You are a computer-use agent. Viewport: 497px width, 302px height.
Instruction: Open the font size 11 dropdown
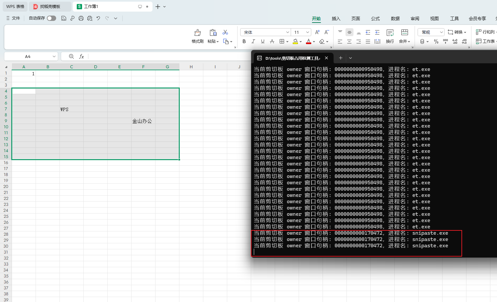click(x=308, y=32)
